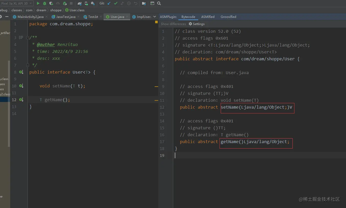This screenshot has height=208, width=346.
Task: Open ASM plugin Settings
Action: [197, 24]
